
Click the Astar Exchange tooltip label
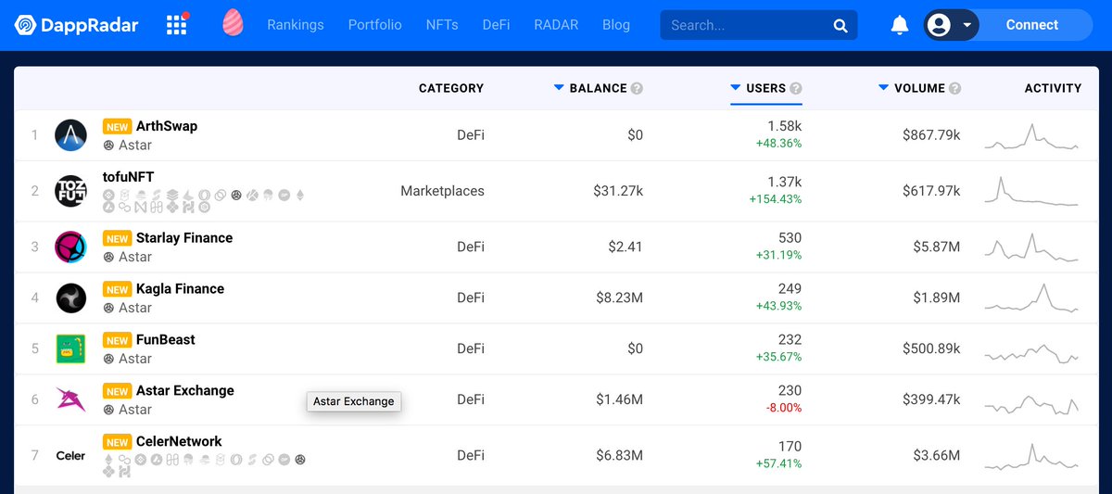[x=354, y=401]
